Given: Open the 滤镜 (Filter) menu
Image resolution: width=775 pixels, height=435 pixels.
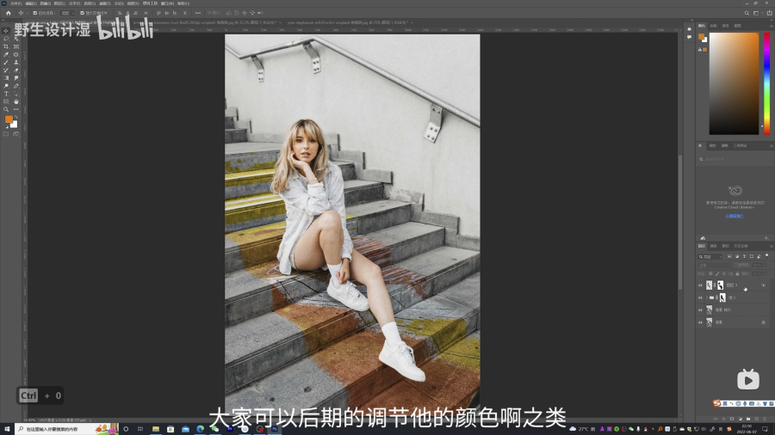Looking at the screenshot, I should [104, 3].
